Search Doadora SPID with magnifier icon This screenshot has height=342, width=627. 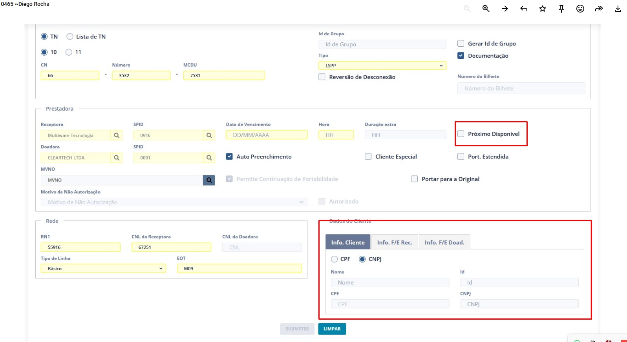(209, 158)
